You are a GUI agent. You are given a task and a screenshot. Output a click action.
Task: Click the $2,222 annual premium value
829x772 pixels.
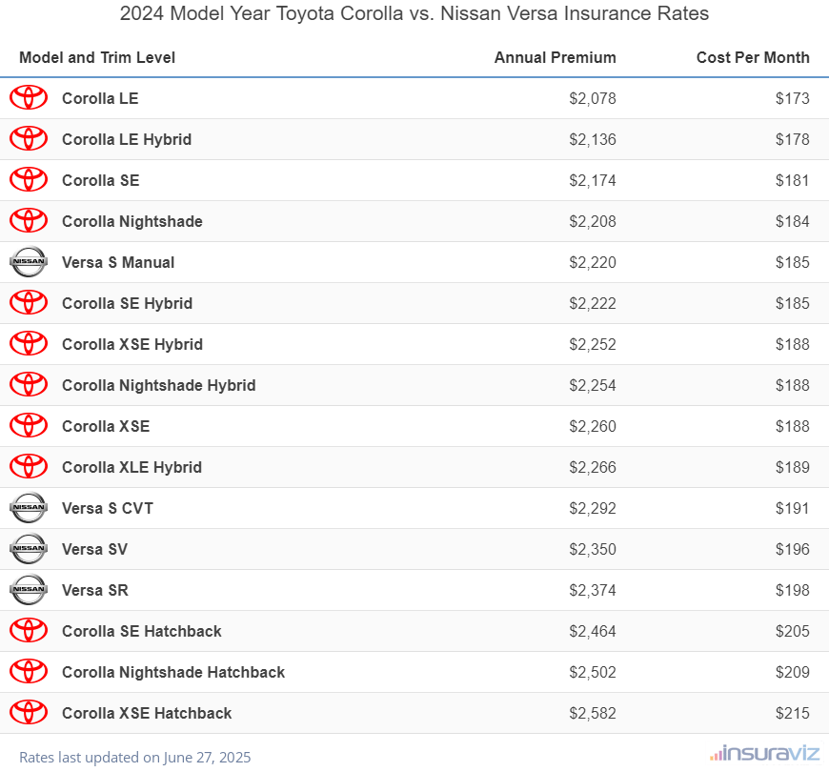pos(593,303)
